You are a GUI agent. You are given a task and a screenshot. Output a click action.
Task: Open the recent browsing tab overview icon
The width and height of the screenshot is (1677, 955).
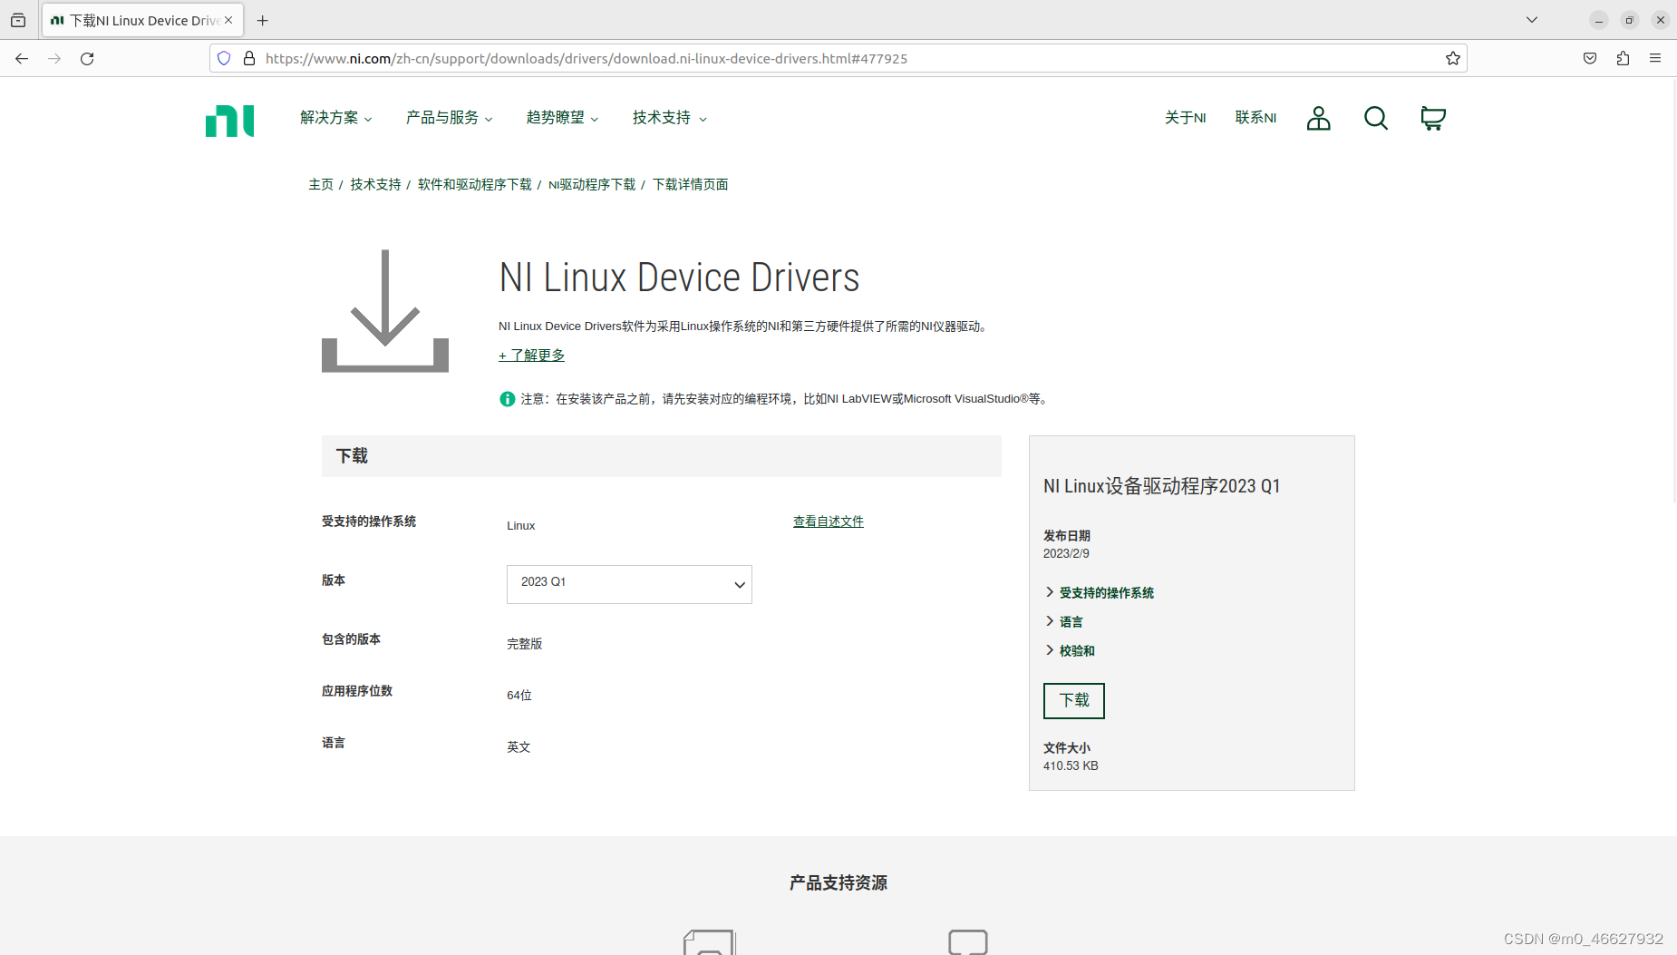[x=18, y=20]
